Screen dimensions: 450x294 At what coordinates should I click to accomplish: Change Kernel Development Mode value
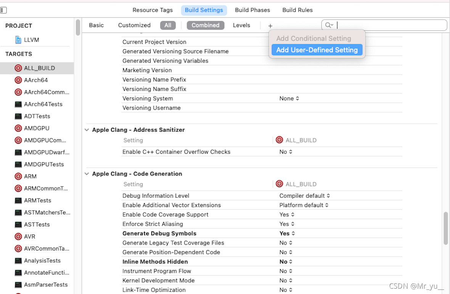click(x=286, y=281)
